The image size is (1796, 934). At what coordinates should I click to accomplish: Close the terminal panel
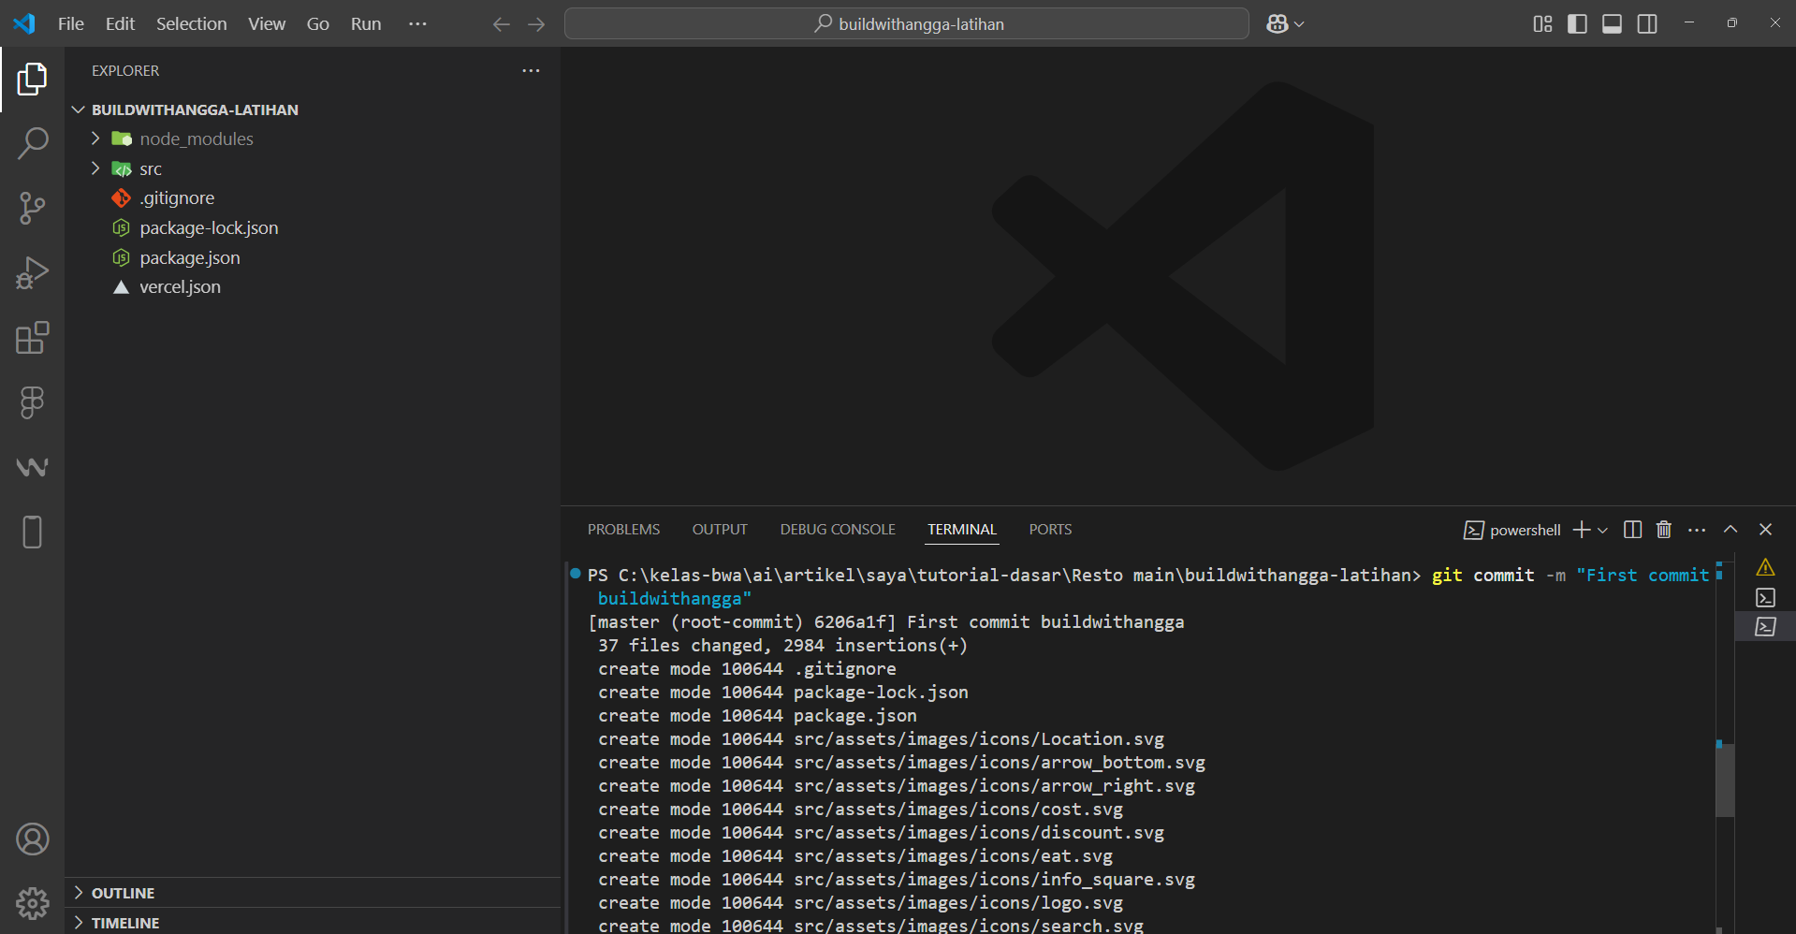click(x=1766, y=530)
